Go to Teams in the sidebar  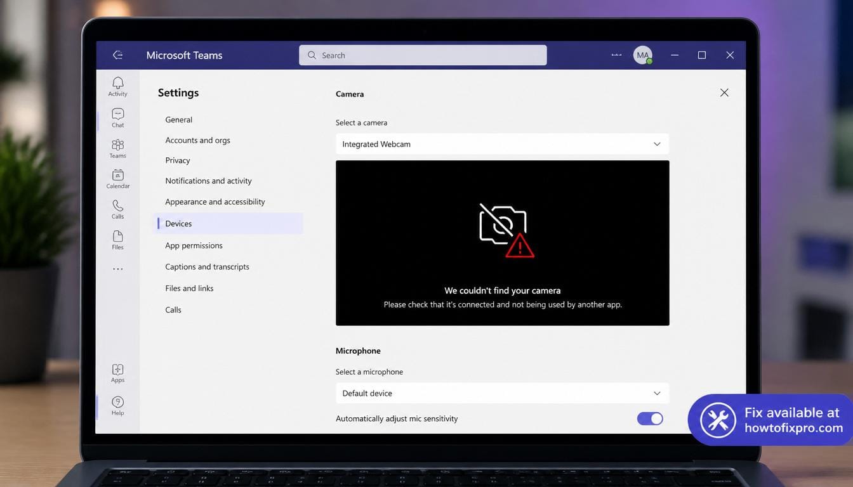pyautogui.click(x=117, y=148)
